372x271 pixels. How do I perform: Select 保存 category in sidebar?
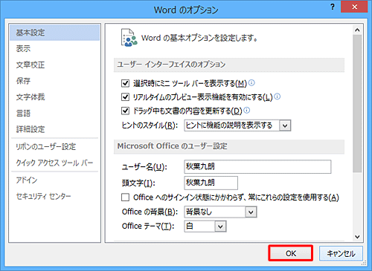[55, 81]
